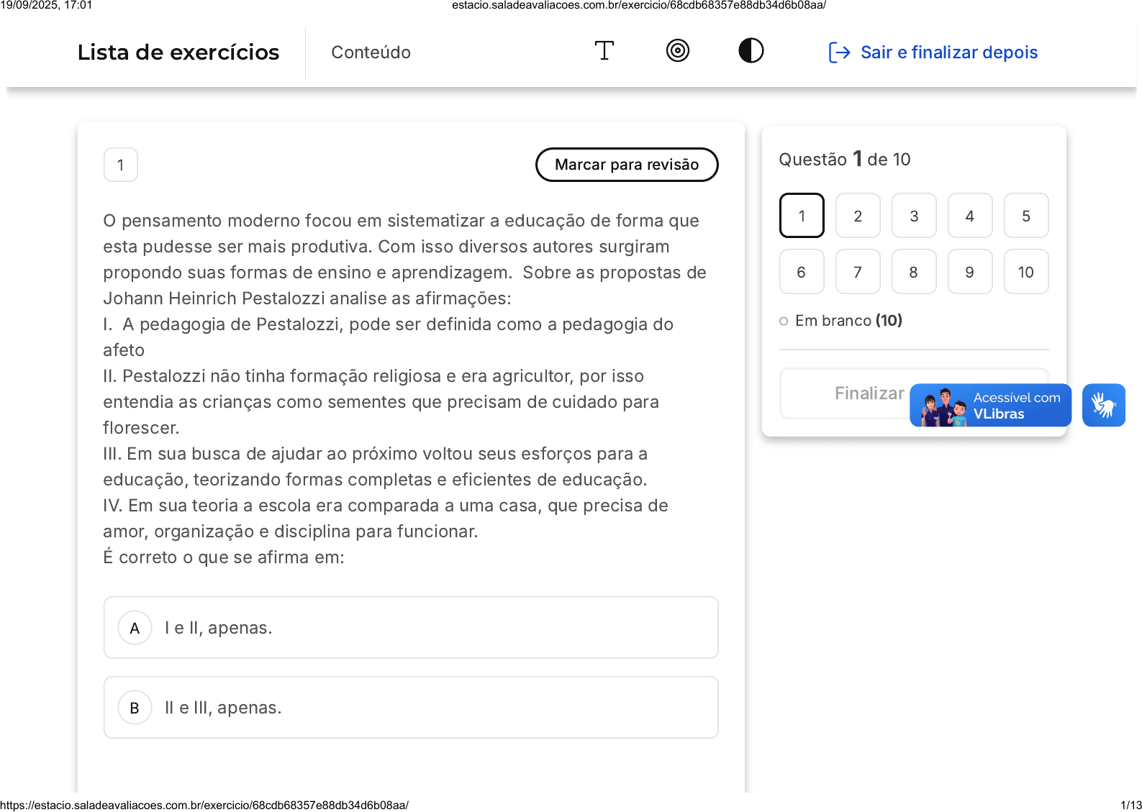1142x812 pixels.
Task: Click the Lista de exercícios title
Action: point(178,53)
